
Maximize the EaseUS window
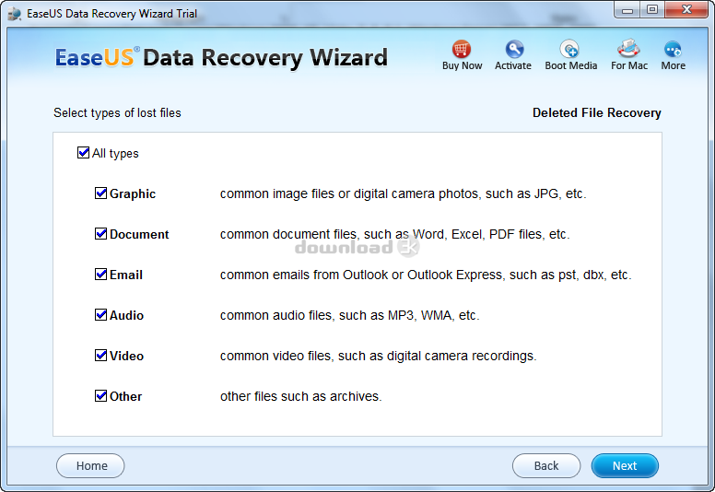coord(652,9)
